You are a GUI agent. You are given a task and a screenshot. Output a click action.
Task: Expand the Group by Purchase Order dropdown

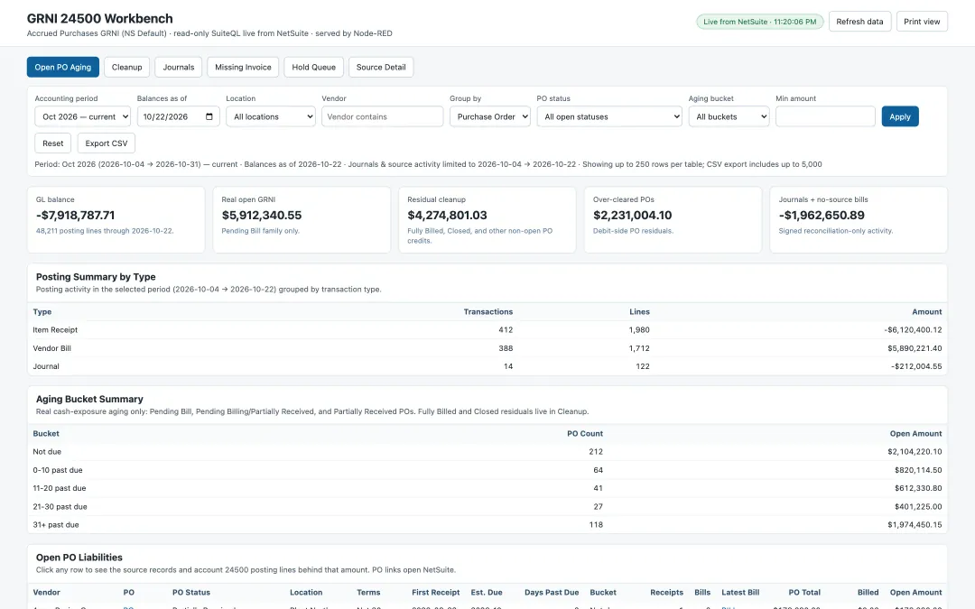[490, 116]
